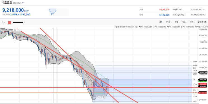Click the chart zoom out minus icon

click(x=99, y=97)
